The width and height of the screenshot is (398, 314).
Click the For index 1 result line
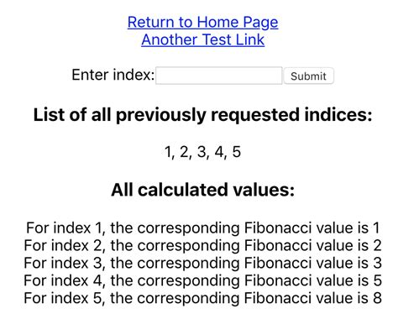[x=202, y=228]
